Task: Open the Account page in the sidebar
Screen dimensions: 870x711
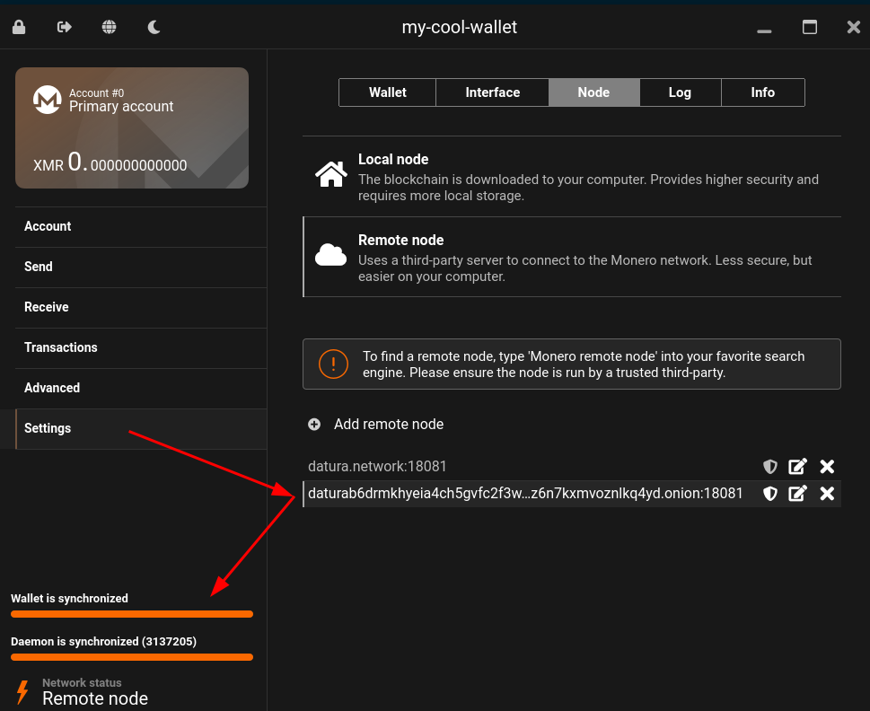Action: [141, 226]
